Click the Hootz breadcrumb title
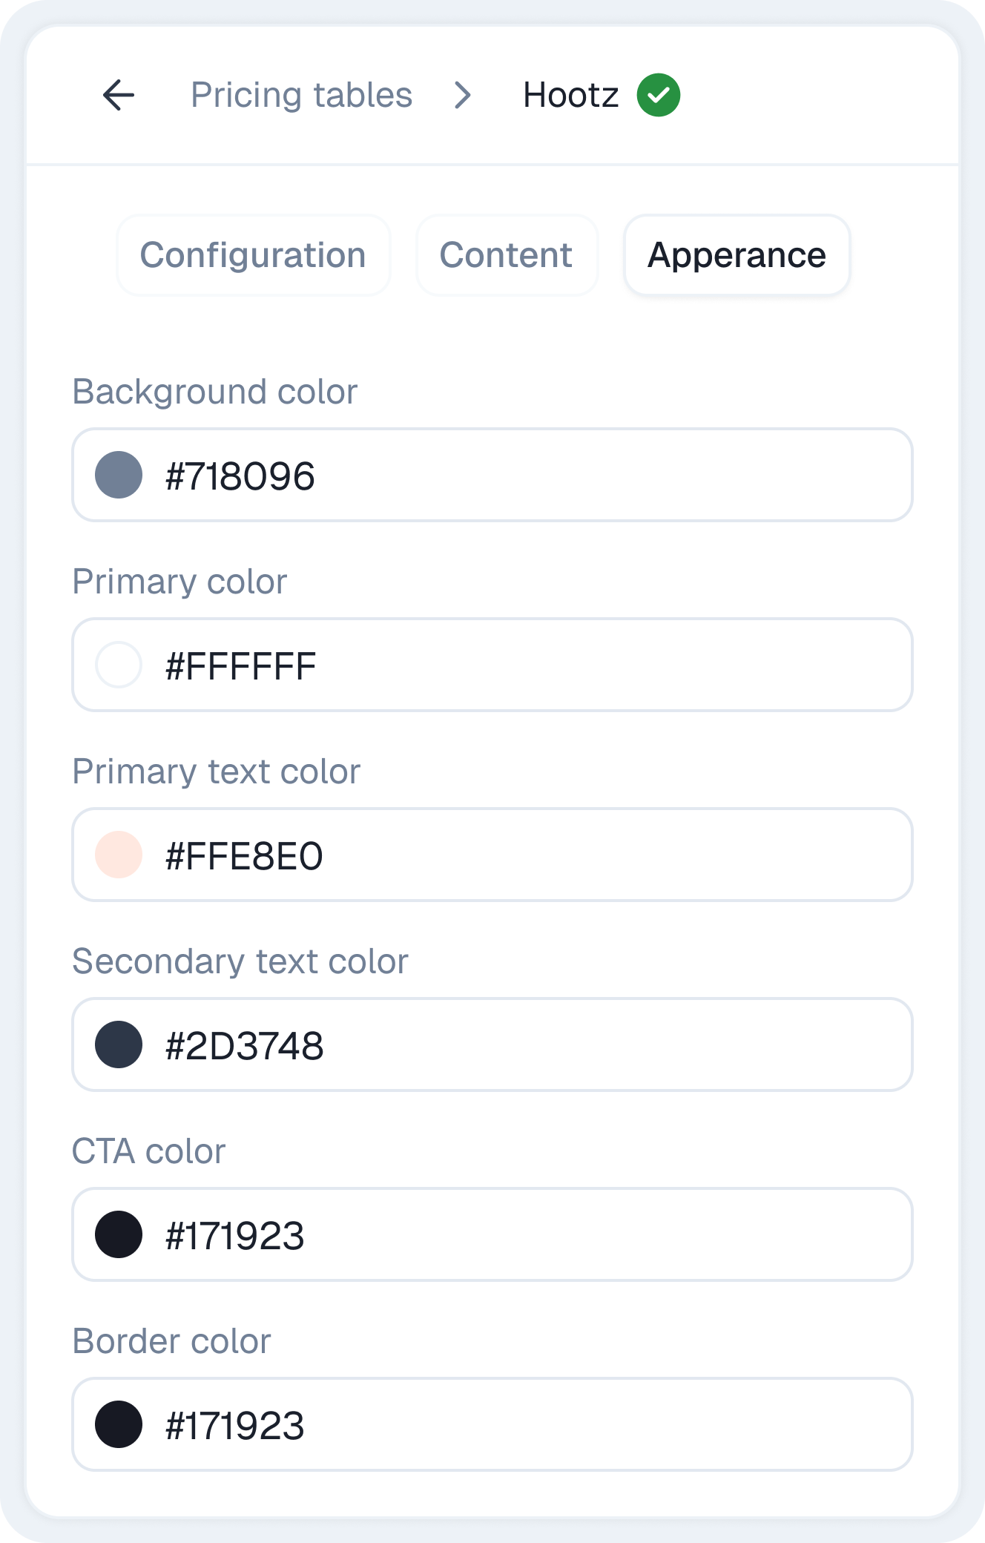Screen dimensions: 985x1543 pyautogui.click(x=570, y=95)
